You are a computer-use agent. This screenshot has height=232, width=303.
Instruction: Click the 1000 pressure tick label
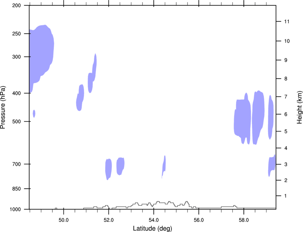coord(15,210)
